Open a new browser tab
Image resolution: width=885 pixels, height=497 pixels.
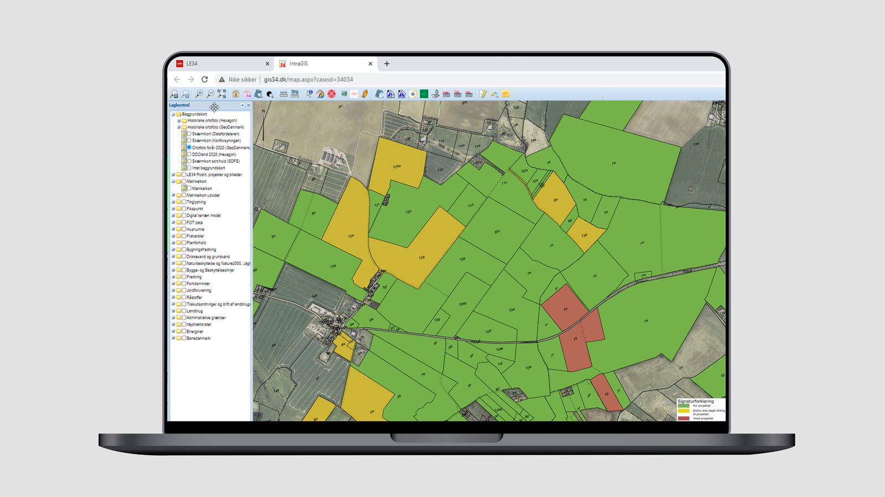(387, 64)
